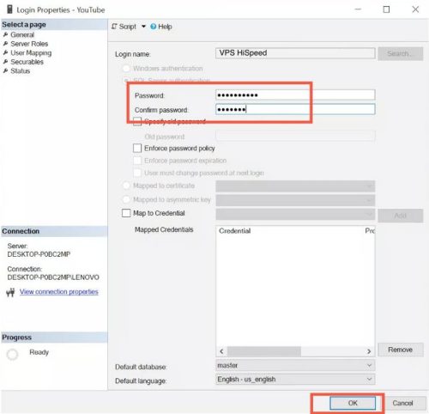Open the User Mapping page

[x=31, y=53]
